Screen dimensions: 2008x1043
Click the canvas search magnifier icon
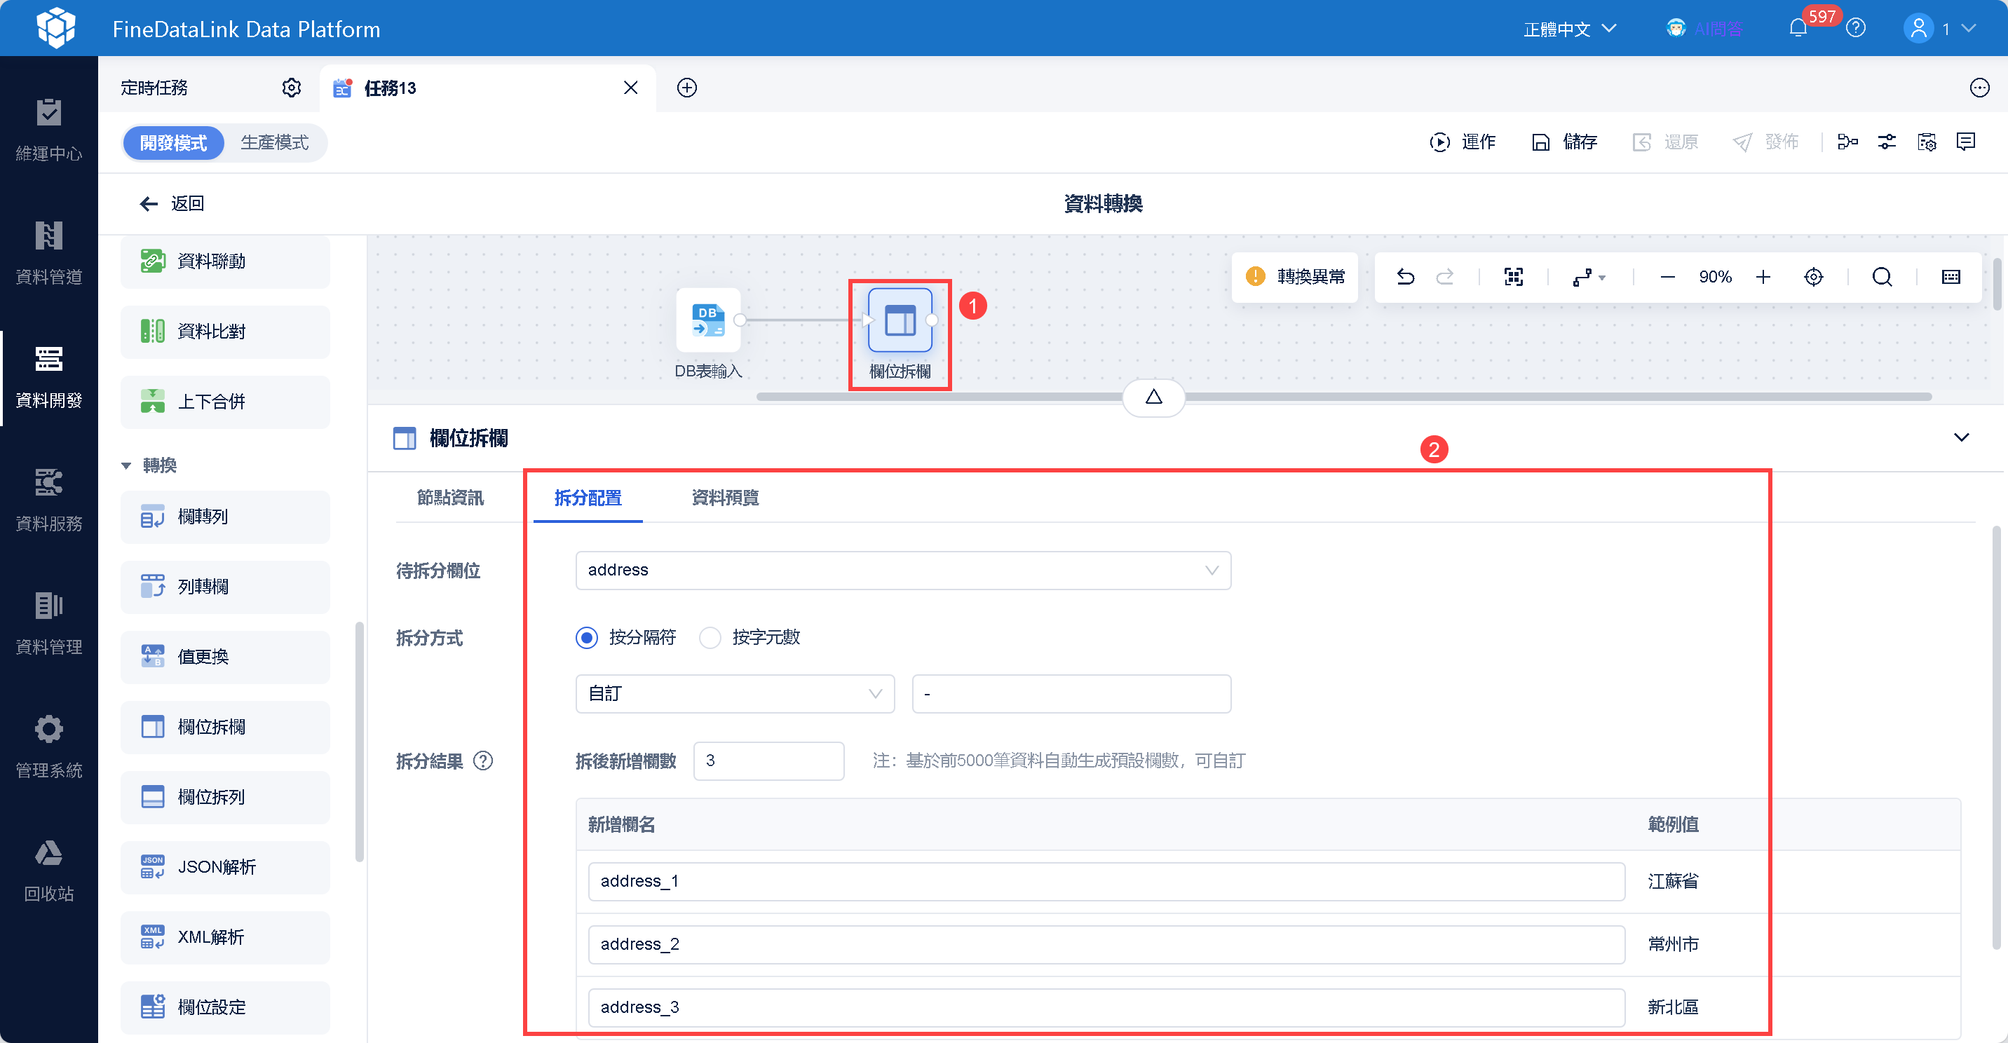(1882, 277)
